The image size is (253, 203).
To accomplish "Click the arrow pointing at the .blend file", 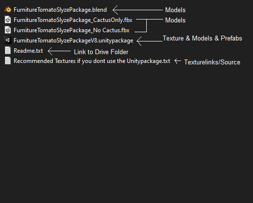I will 138,10.
